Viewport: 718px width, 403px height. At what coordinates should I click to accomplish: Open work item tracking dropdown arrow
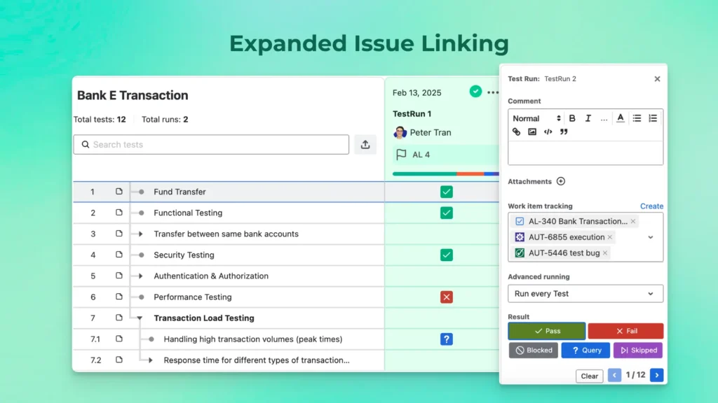click(x=650, y=237)
